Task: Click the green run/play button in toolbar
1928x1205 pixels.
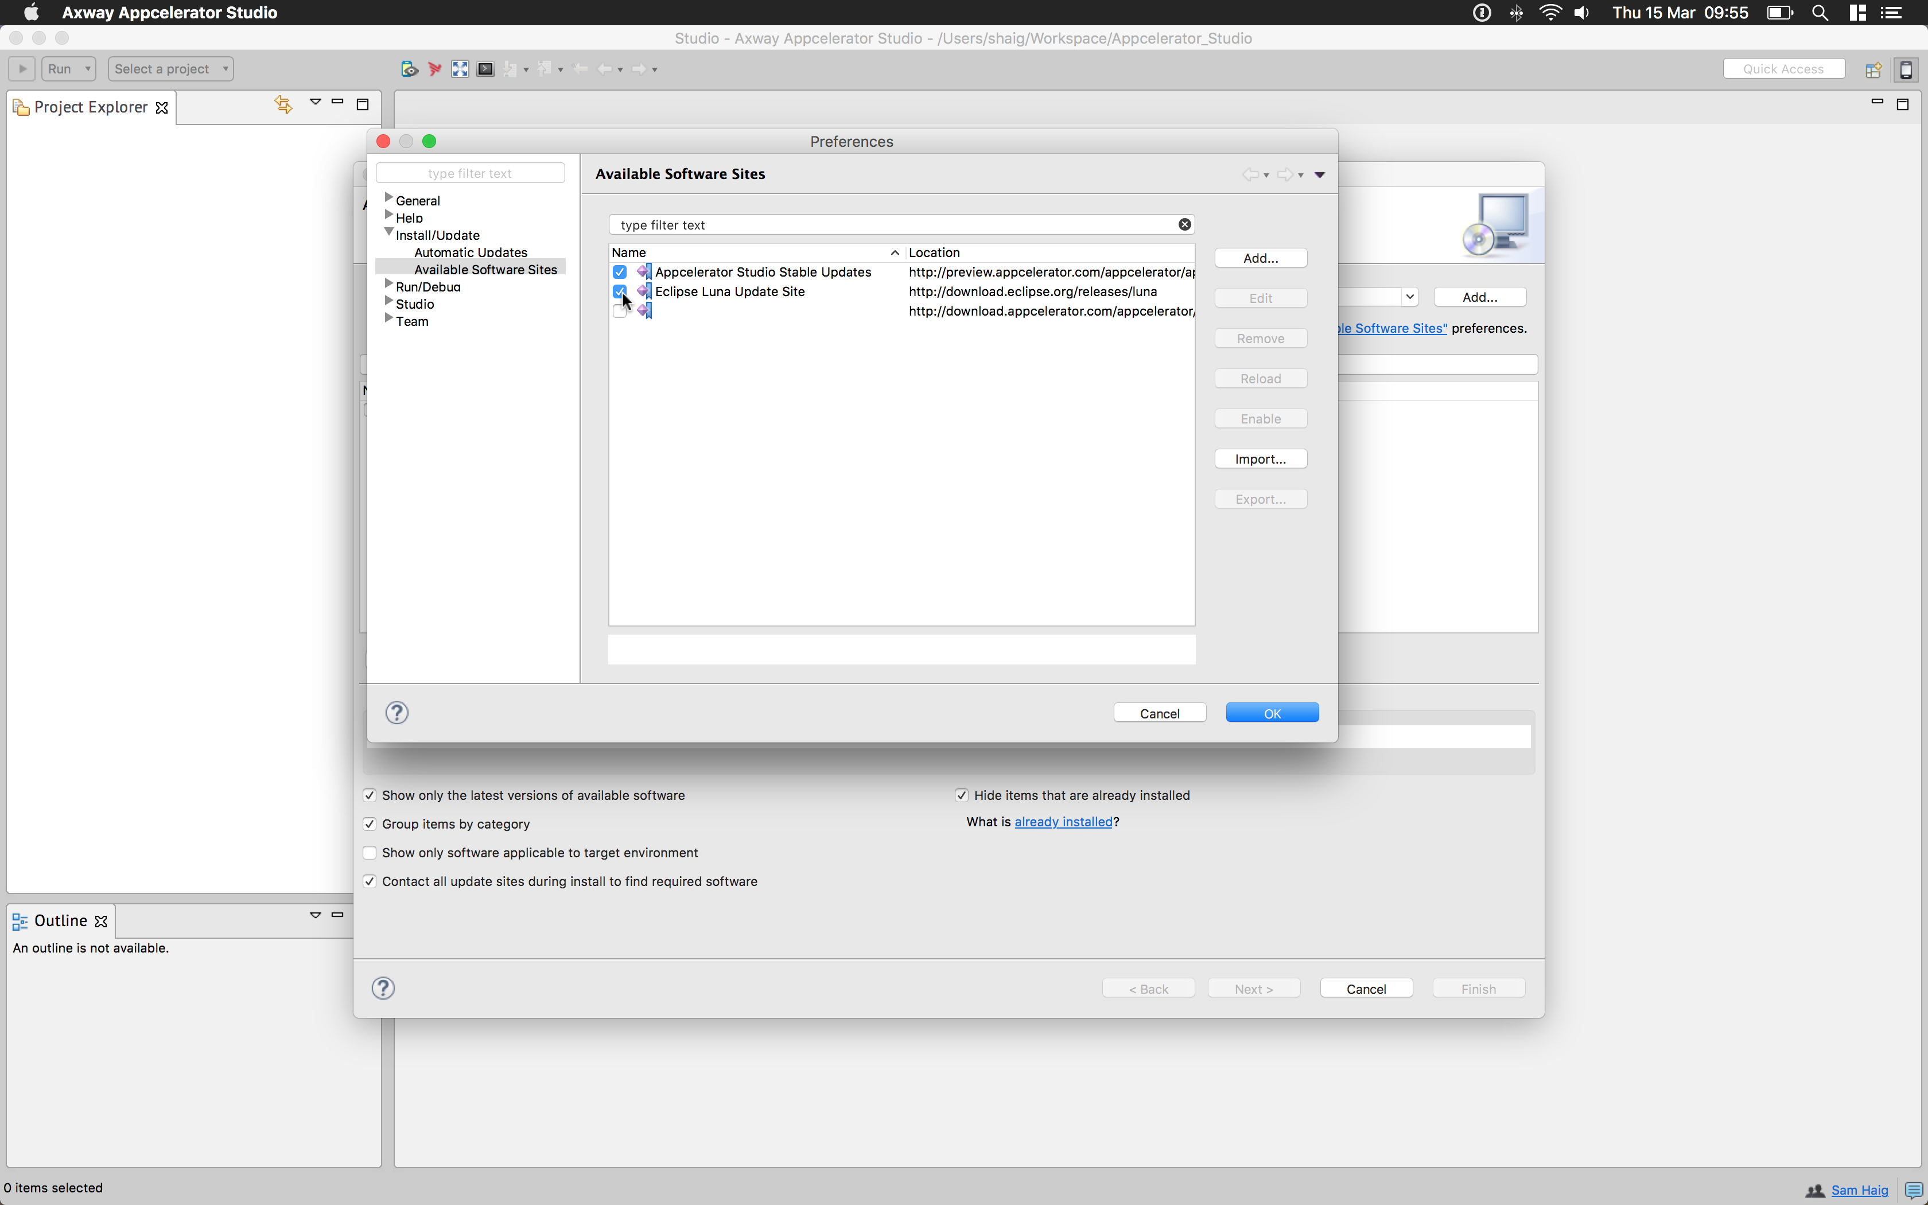Action: click(x=22, y=68)
